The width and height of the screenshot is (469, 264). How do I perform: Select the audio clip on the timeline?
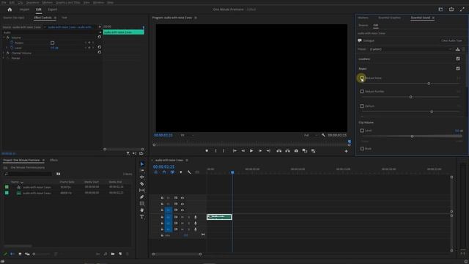[219, 217]
